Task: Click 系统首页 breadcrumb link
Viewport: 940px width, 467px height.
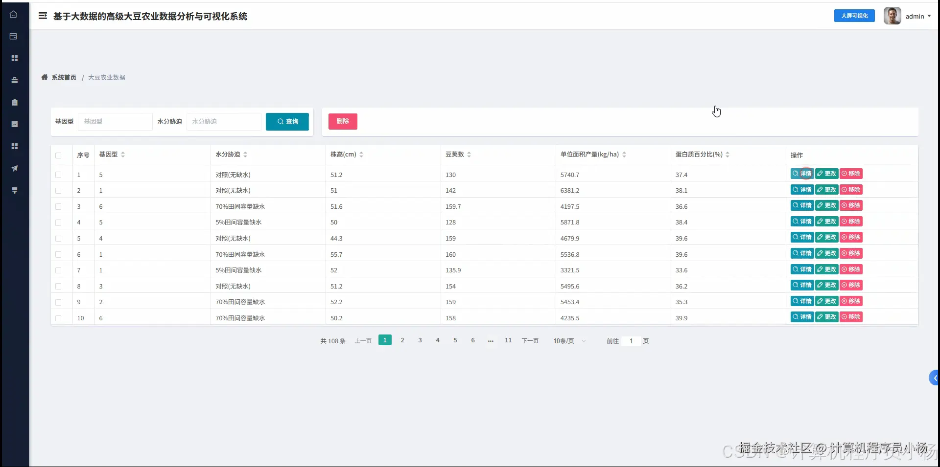Action: pos(64,77)
